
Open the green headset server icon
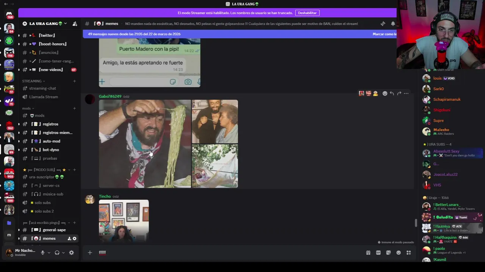(9, 40)
